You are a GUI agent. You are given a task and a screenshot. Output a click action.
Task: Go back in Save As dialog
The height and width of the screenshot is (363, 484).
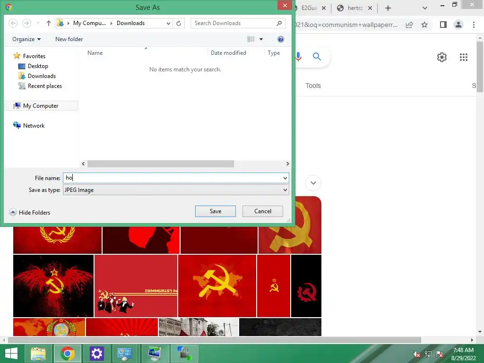(13, 23)
